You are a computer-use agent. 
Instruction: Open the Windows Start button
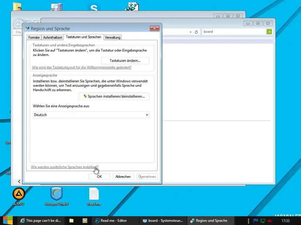pyautogui.click(x=8, y=220)
